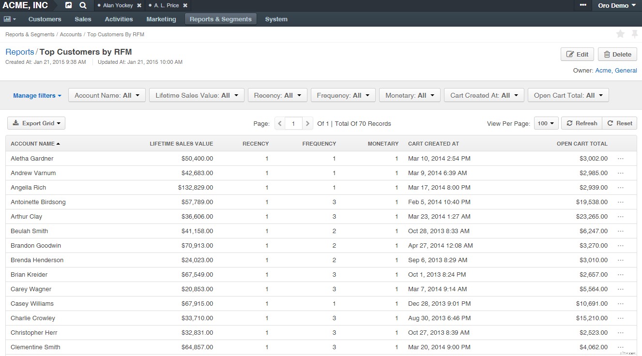Image resolution: width=642 pixels, height=356 pixels.
Task: Close the Alan Yockey pinned tab
Action: pos(139,5)
